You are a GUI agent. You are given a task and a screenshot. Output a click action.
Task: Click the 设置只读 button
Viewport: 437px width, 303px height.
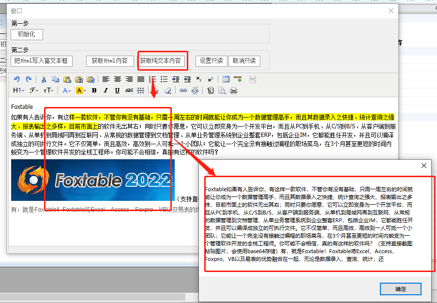click(211, 61)
